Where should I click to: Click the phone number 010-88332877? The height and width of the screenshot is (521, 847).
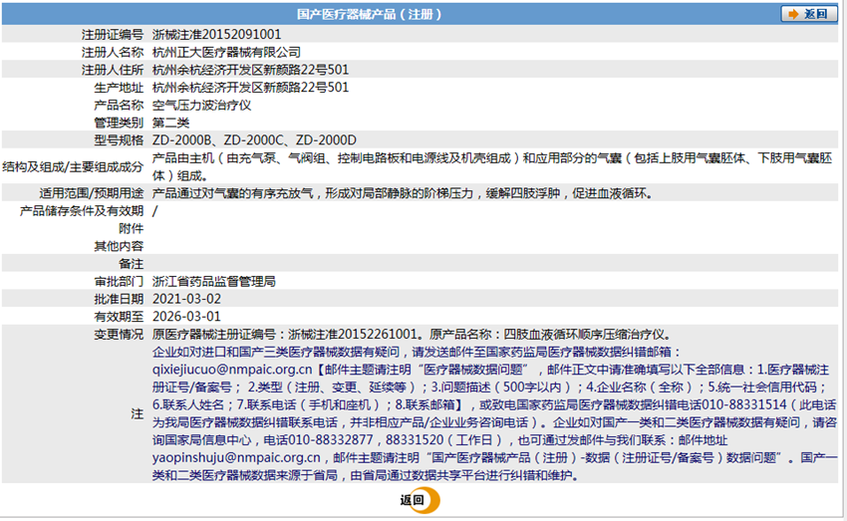(x=331, y=440)
